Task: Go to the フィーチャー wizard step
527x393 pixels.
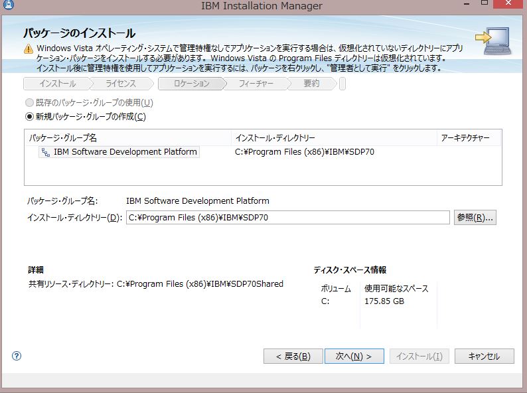Action: (x=256, y=84)
